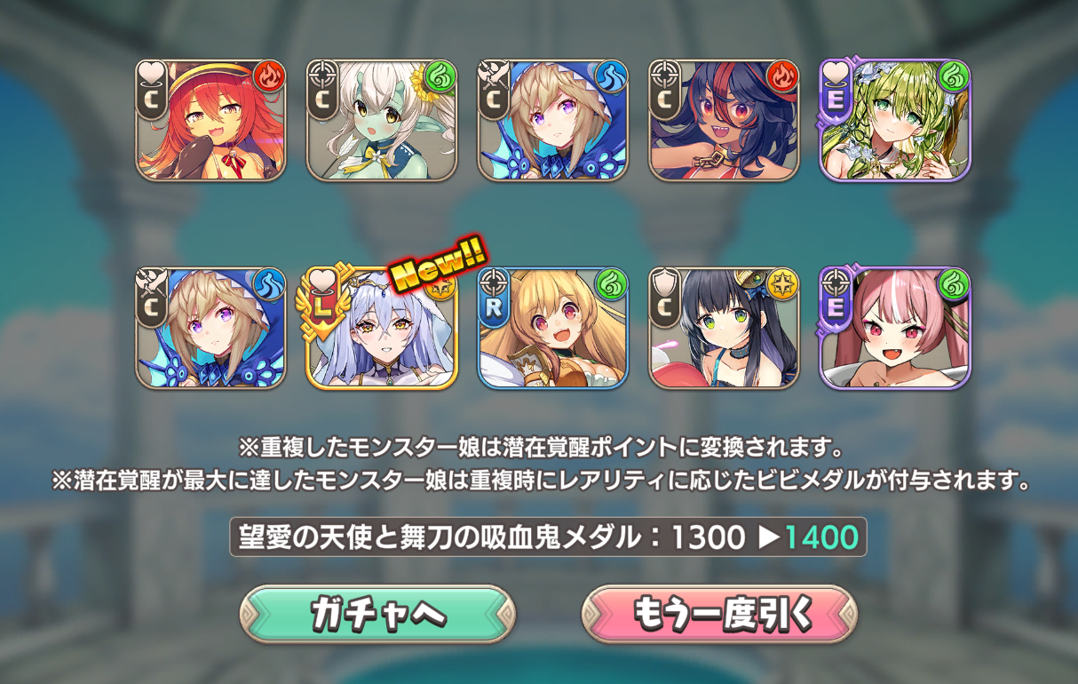Image resolution: width=1078 pixels, height=684 pixels.
Task: Select the pink twin-tail E-rank card
Action: 895,328
